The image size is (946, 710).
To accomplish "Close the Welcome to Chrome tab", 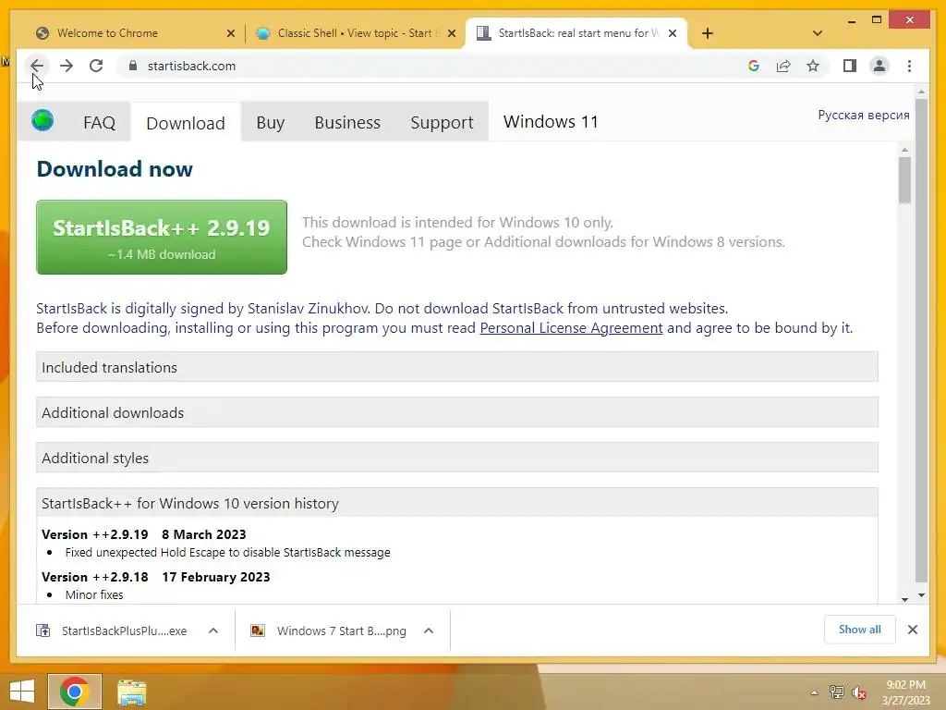I will (230, 33).
